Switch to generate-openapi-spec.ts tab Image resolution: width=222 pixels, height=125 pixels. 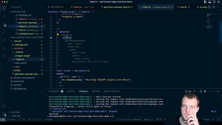pyautogui.click(x=117, y=7)
